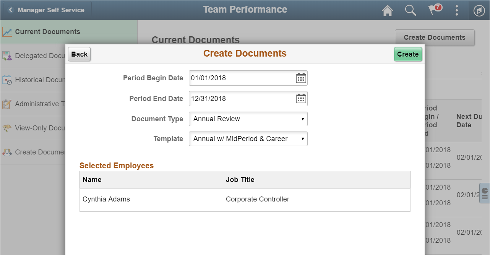Click the green Create button
The width and height of the screenshot is (490, 255).
point(408,54)
